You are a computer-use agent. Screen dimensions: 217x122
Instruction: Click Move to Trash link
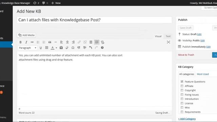tap(186, 55)
